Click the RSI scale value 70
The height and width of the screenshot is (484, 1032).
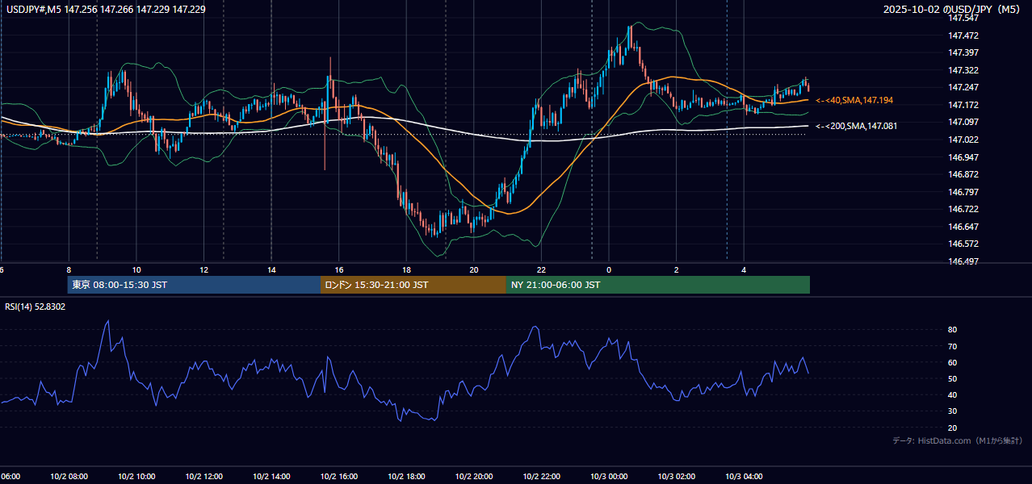953,346
